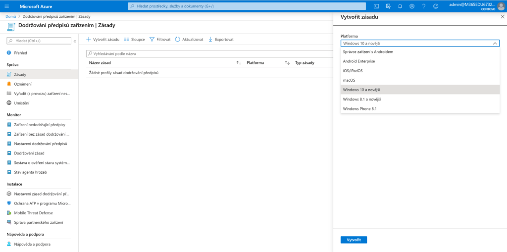Screen dimensions: 507x252
Task: Pick macOS in the platform list
Action: [x=349, y=80]
